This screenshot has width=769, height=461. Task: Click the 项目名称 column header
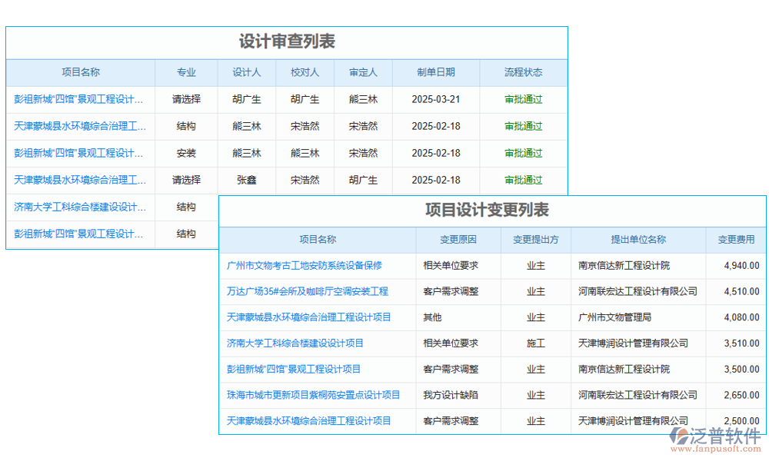pyautogui.click(x=80, y=72)
